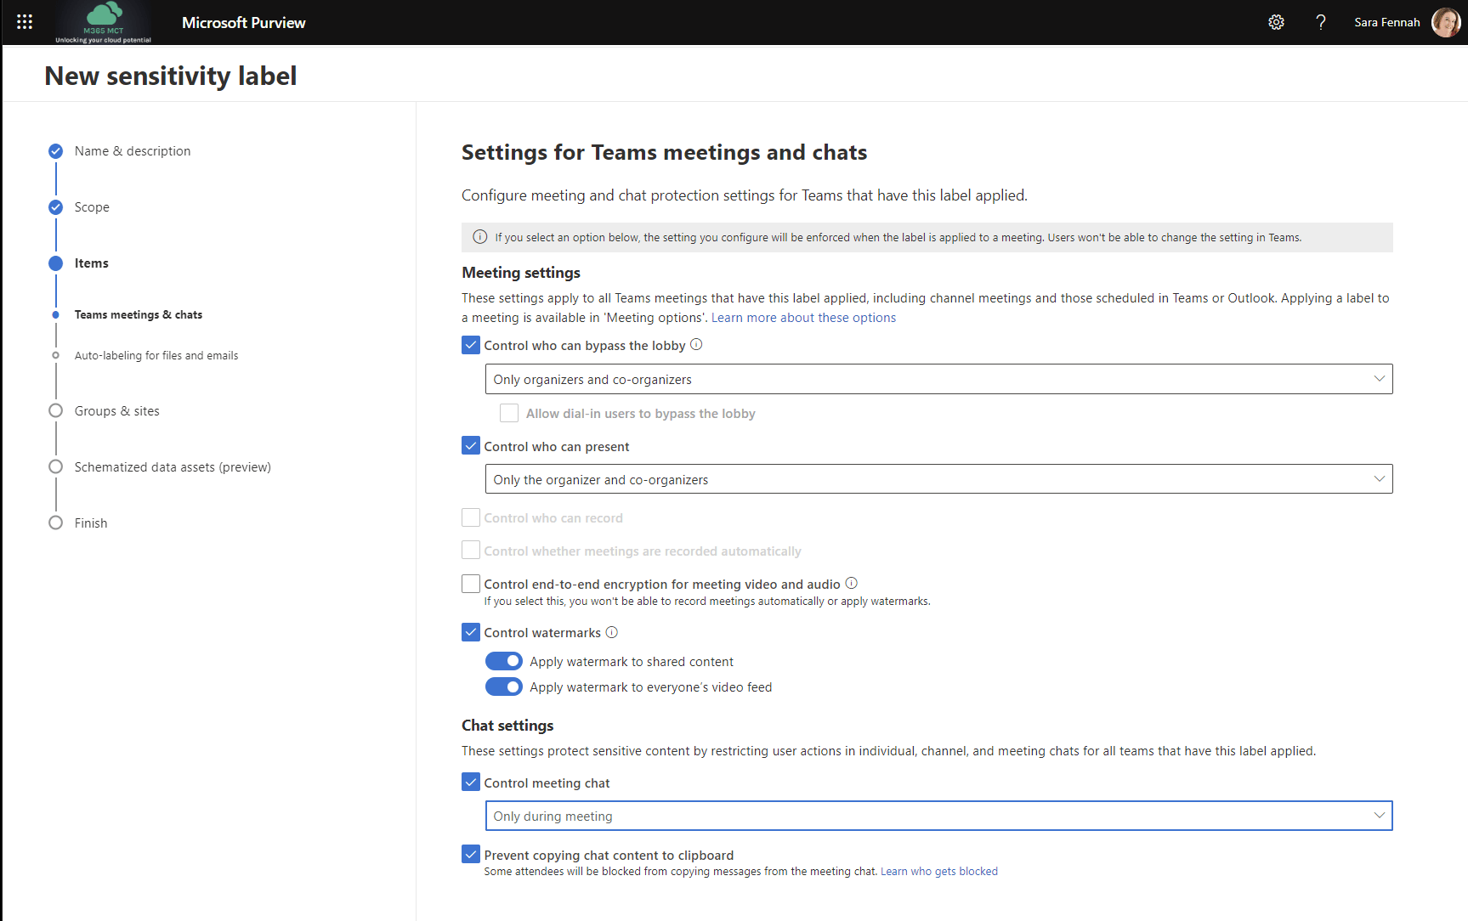Image resolution: width=1468 pixels, height=921 pixels.
Task: Expand the lobby bypass dropdown
Action: (x=938, y=379)
